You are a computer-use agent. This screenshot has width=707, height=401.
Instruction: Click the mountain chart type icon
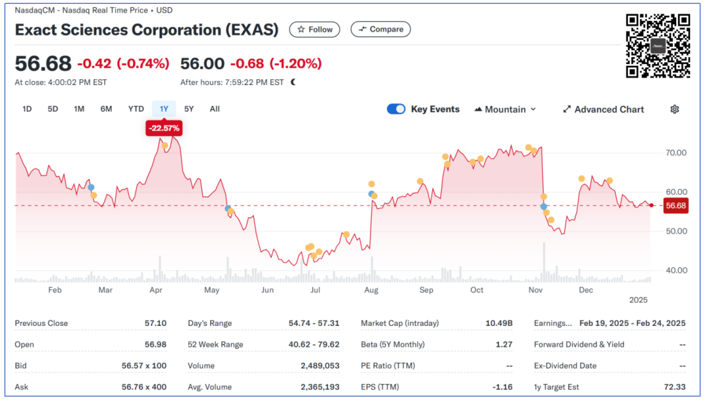click(478, 109)
